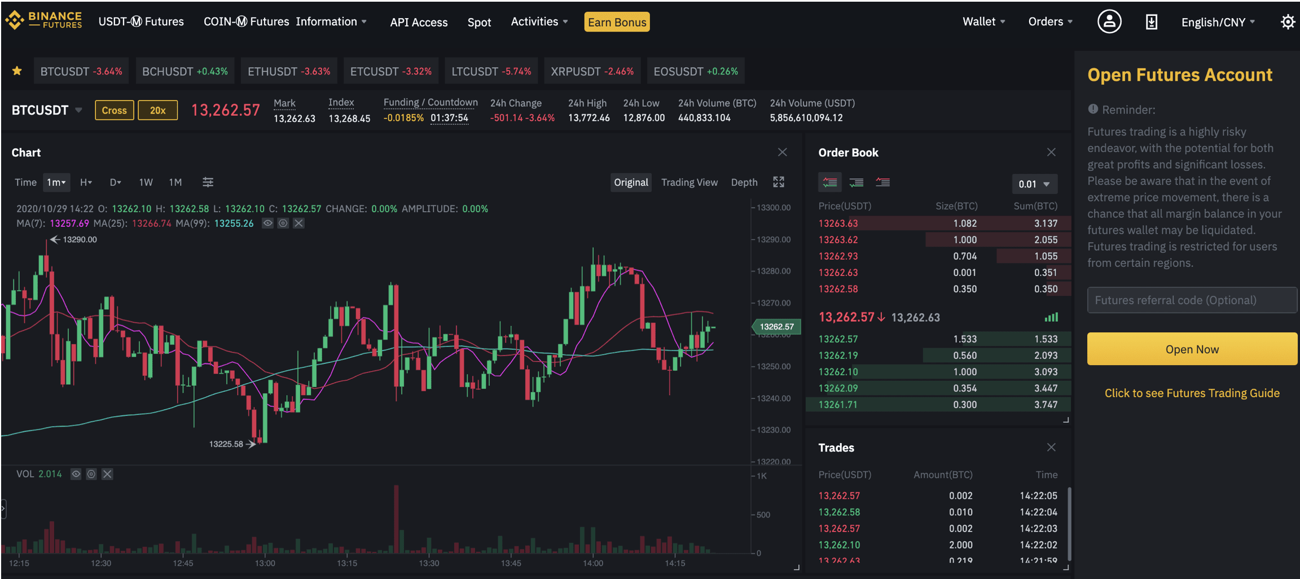Select XRPUSDT ticker tab
This screenshot has width=1300, height=579.
(x=592, y=71)
